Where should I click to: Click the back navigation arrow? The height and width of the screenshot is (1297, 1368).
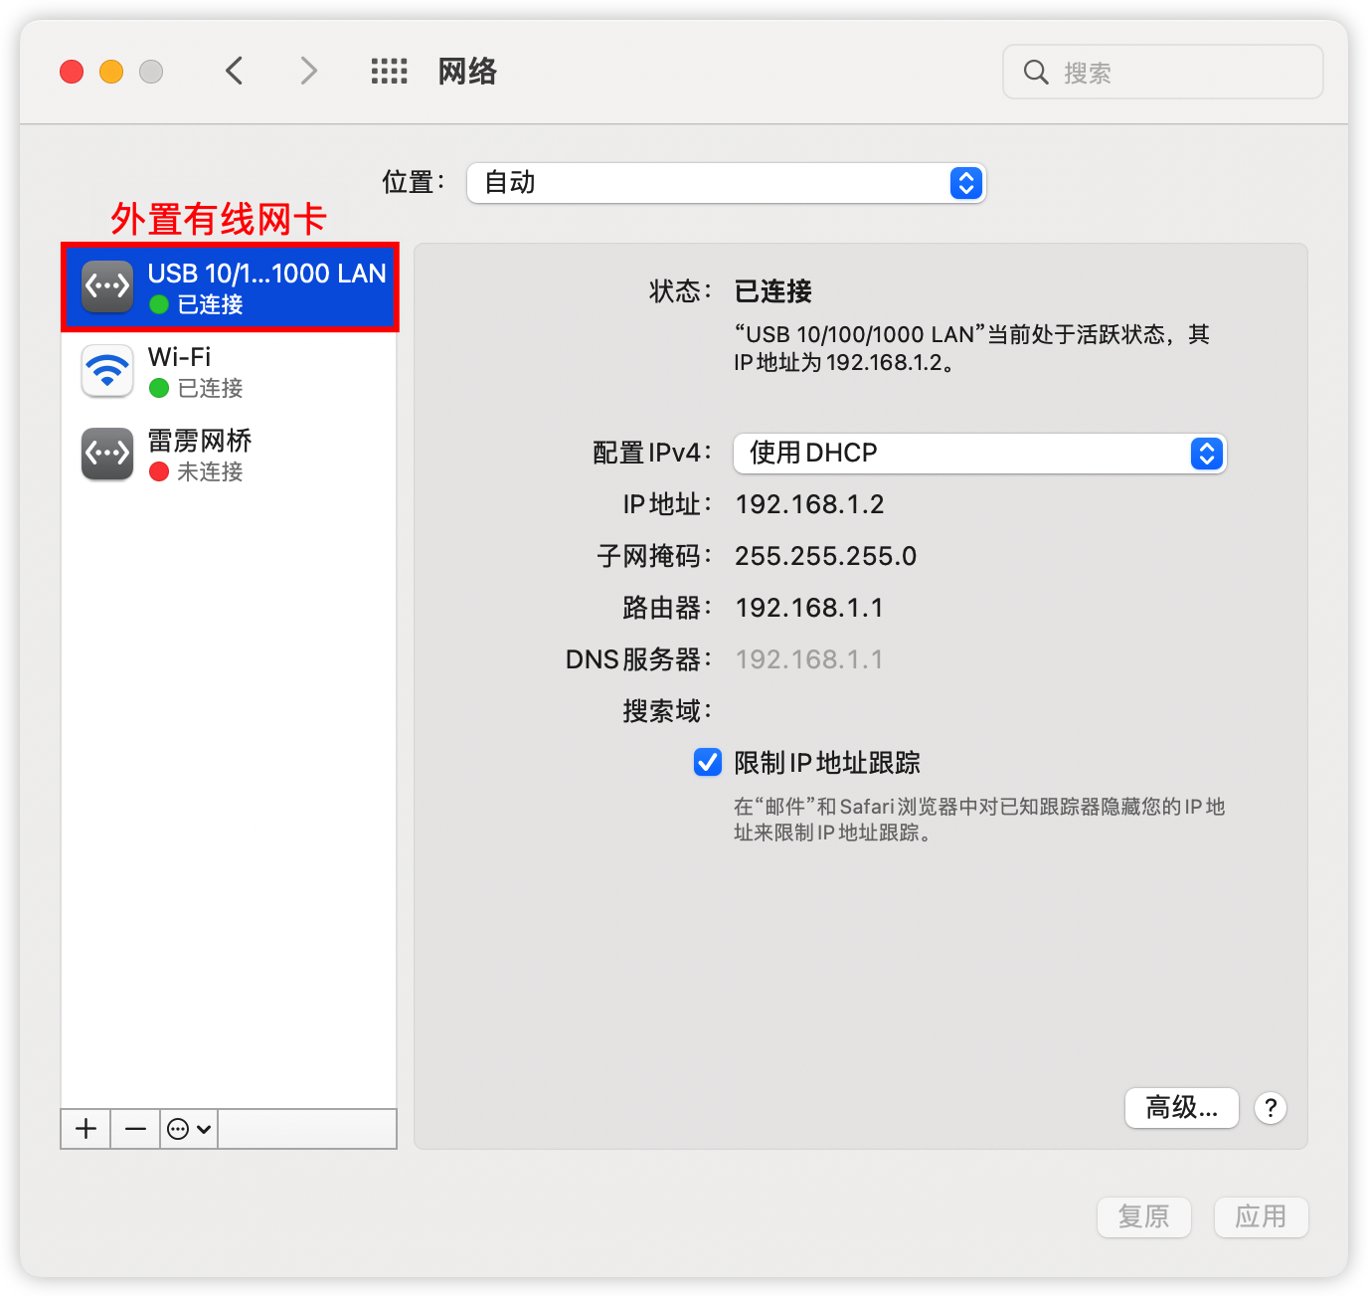click(235, 72)
